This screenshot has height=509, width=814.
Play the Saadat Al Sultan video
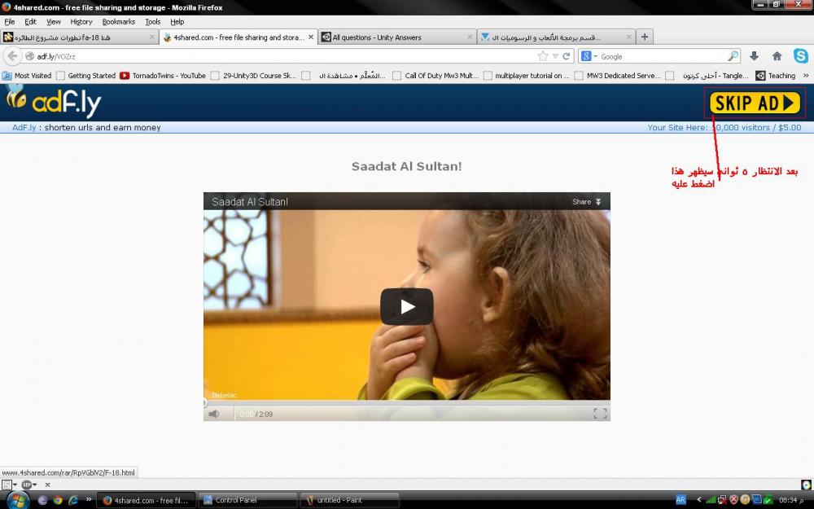tap(406, 306)
